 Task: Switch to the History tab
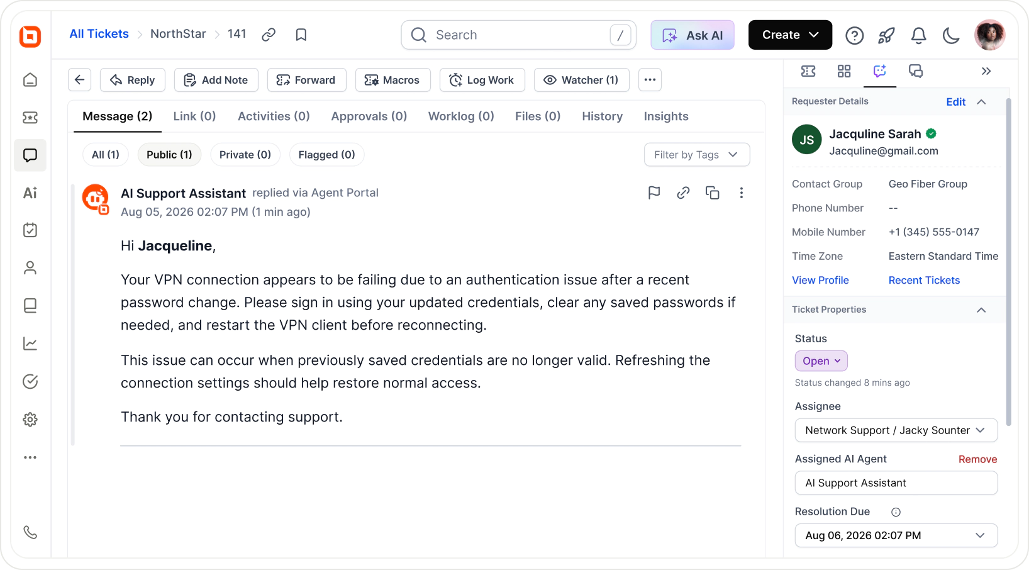pyautogui.click(x=602, y=116)
